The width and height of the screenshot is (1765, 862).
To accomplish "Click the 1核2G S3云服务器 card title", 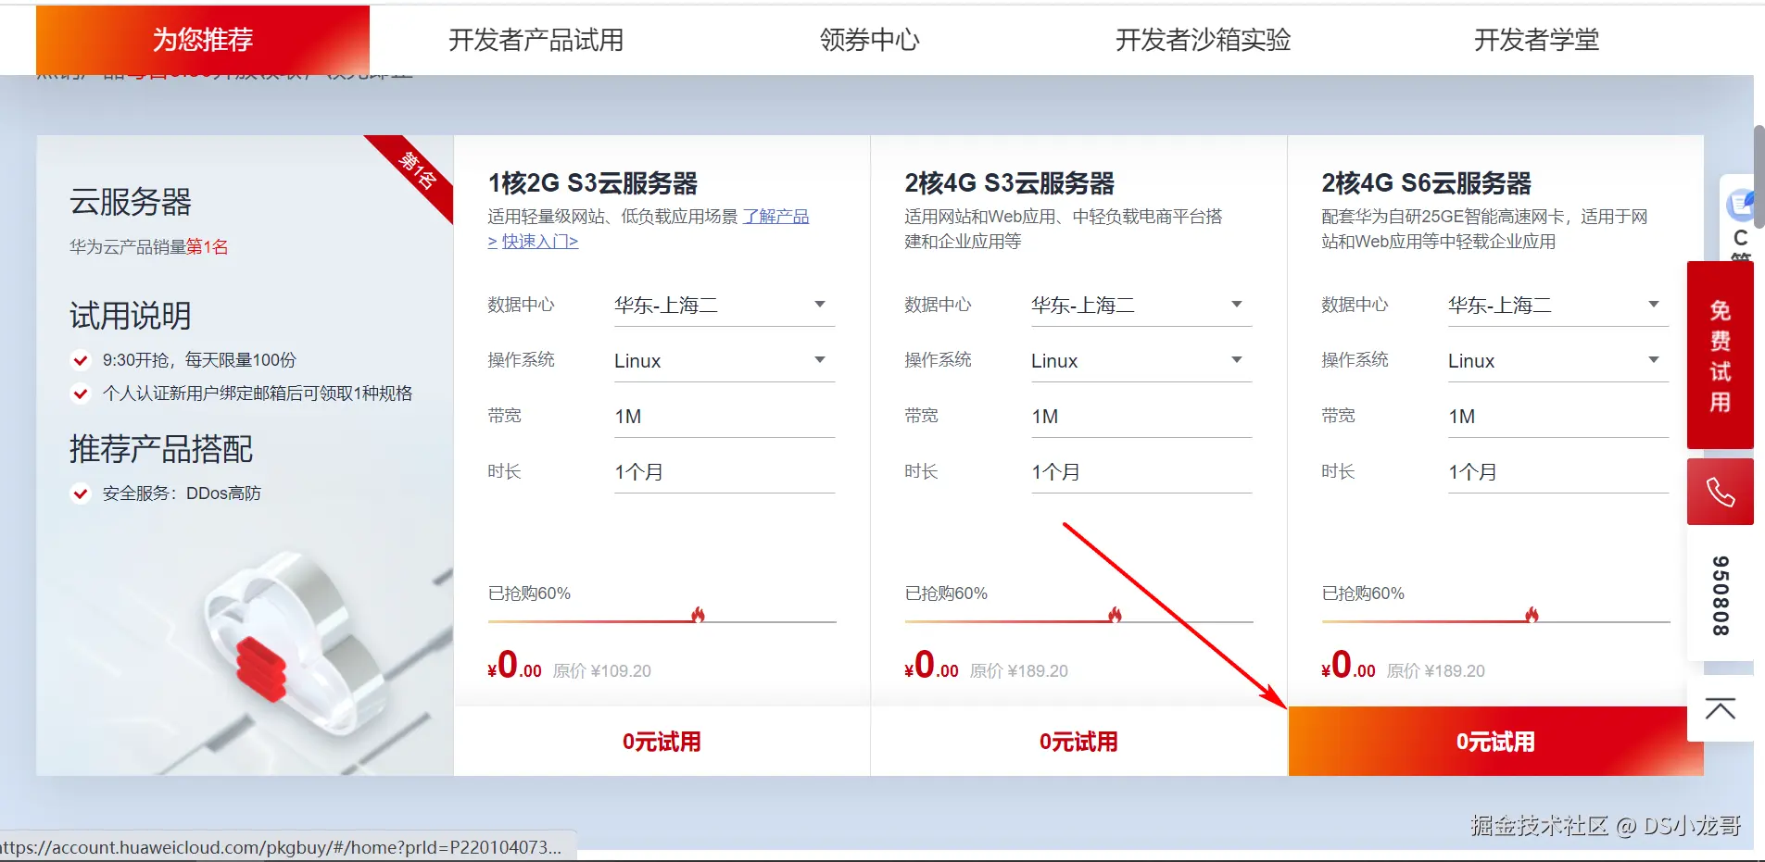I will (x=593, y=183).
